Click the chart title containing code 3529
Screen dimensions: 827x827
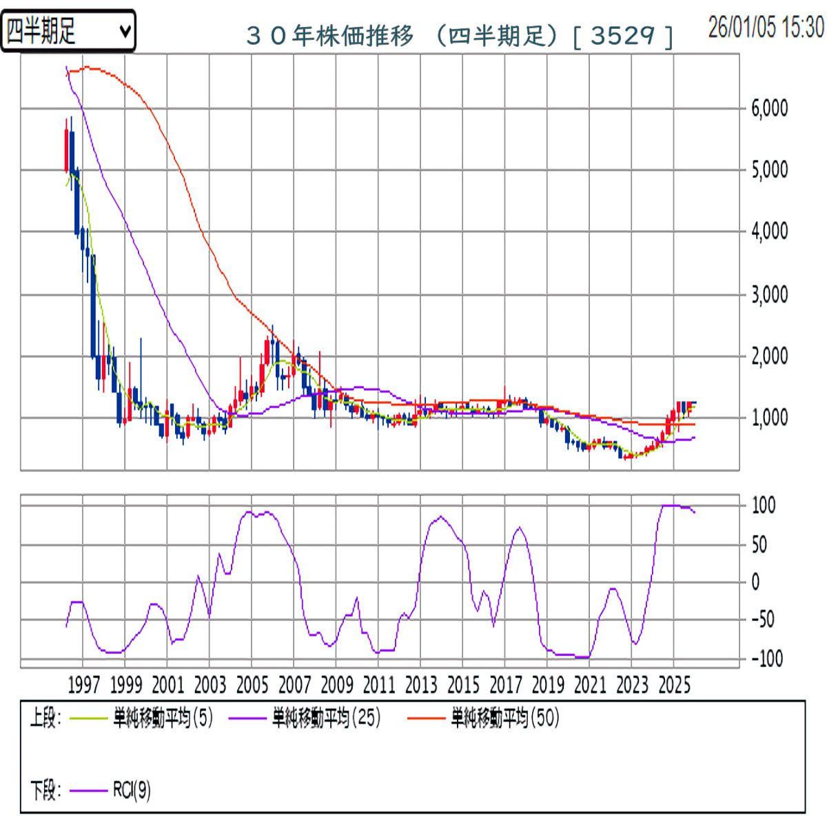[x=459, y=36]
